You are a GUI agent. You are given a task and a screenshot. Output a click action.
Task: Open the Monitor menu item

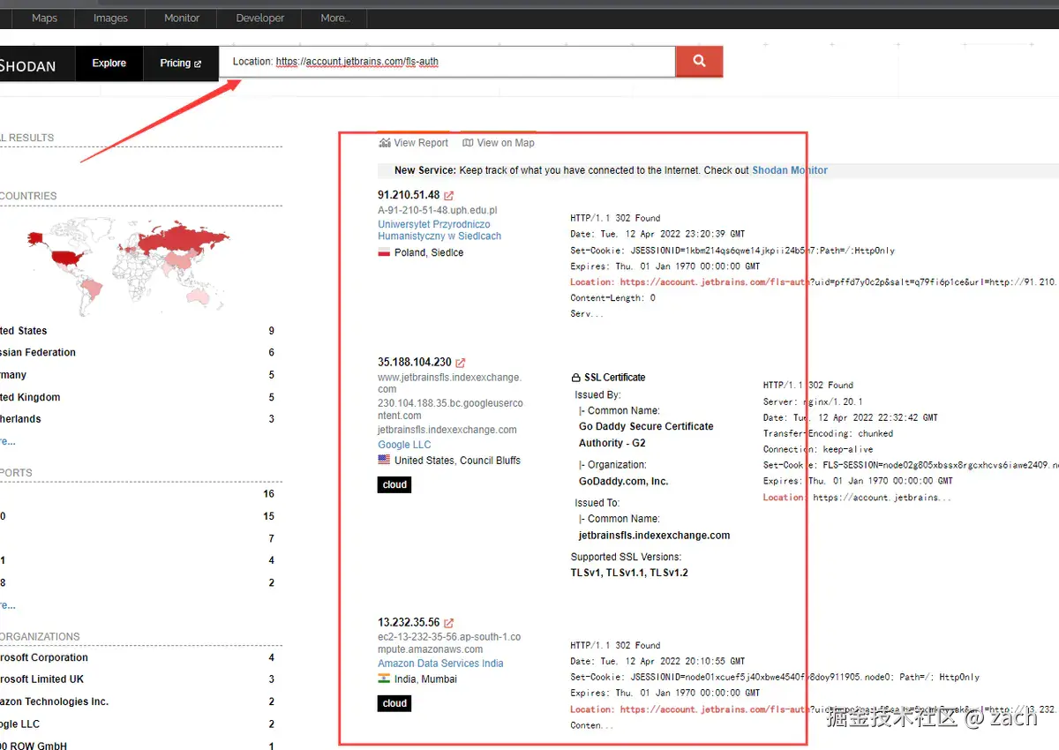(182, 18)
